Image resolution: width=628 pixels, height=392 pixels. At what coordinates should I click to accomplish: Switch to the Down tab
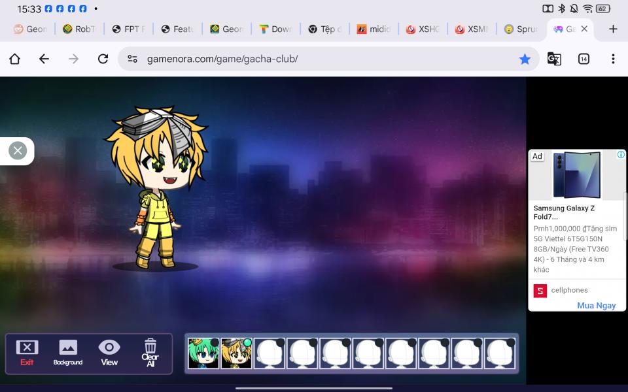[x=275, y=29]
